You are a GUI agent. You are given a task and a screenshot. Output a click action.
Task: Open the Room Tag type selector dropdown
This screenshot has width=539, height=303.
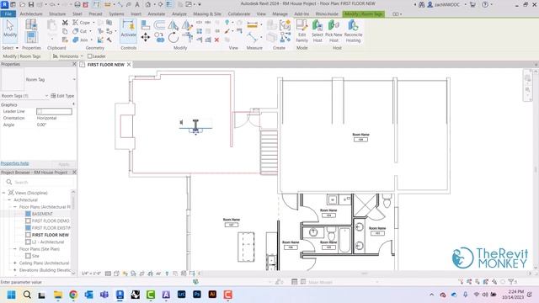coord(74,79)
